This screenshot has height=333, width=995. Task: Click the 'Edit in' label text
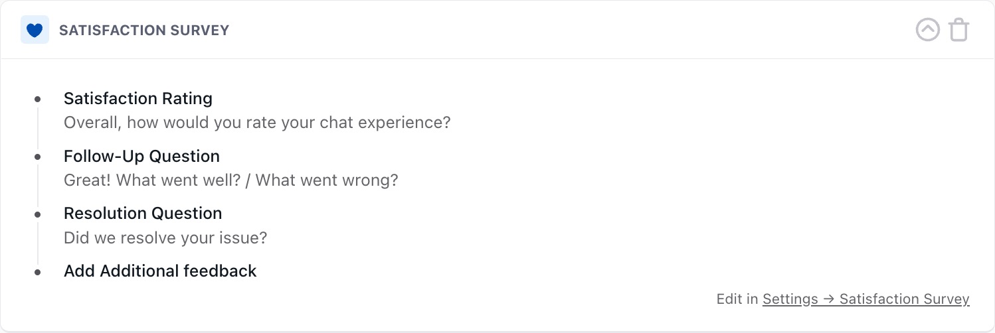[x=737, y=299]
